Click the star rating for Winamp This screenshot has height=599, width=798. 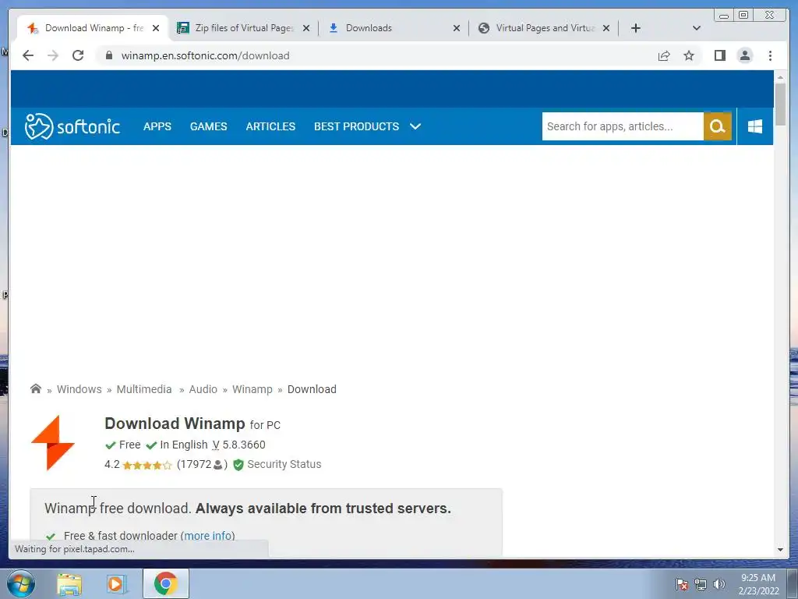(147, 465)
